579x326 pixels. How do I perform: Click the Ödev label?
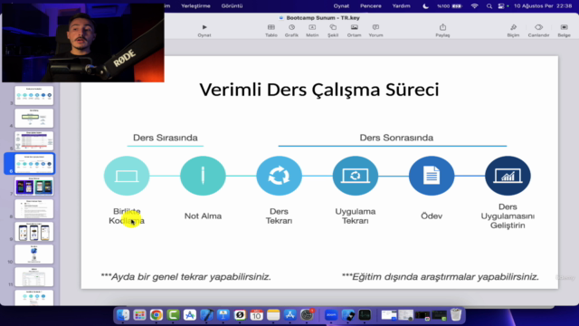click(432, 216)
